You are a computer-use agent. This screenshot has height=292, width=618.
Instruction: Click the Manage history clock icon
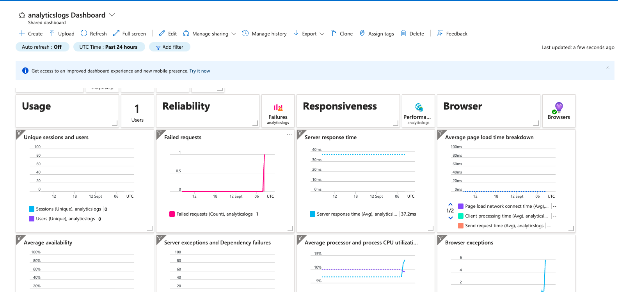click(245, 34)
